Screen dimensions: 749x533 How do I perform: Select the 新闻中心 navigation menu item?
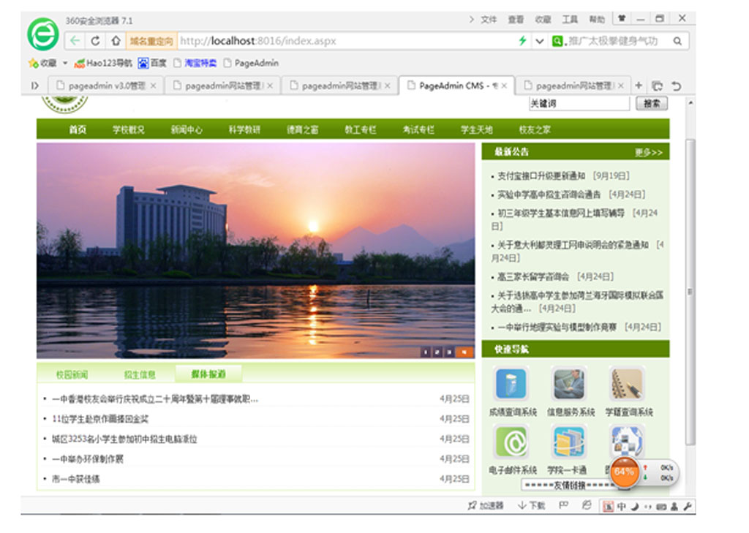point(187,130)
